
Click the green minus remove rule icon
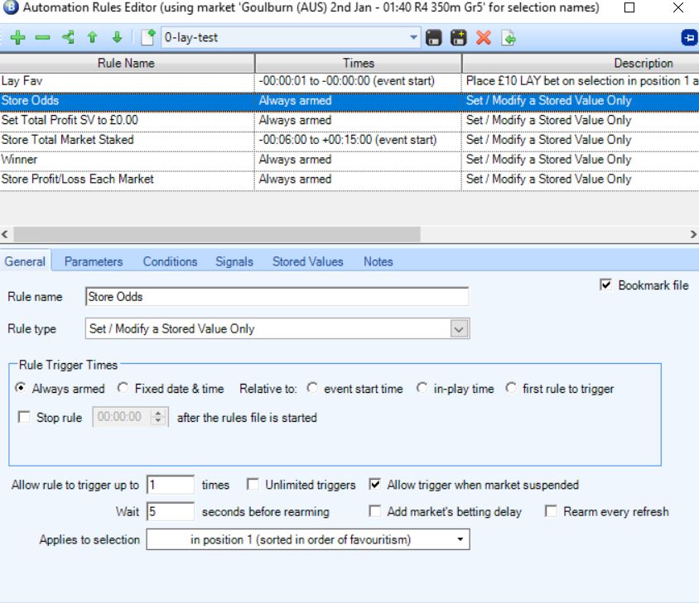click(42, 38)
